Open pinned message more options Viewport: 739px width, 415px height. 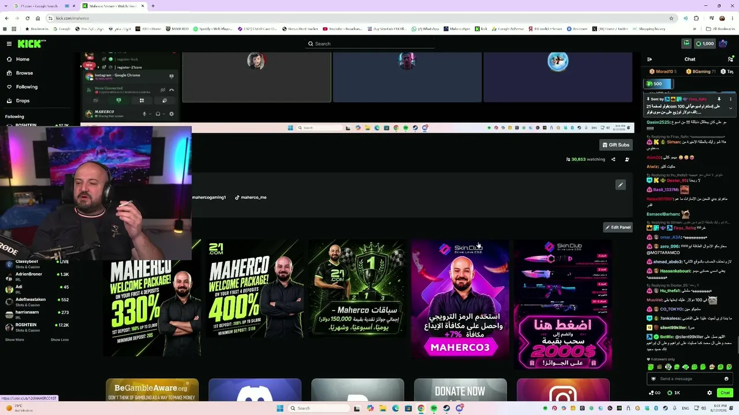click(x=730, y=99)
